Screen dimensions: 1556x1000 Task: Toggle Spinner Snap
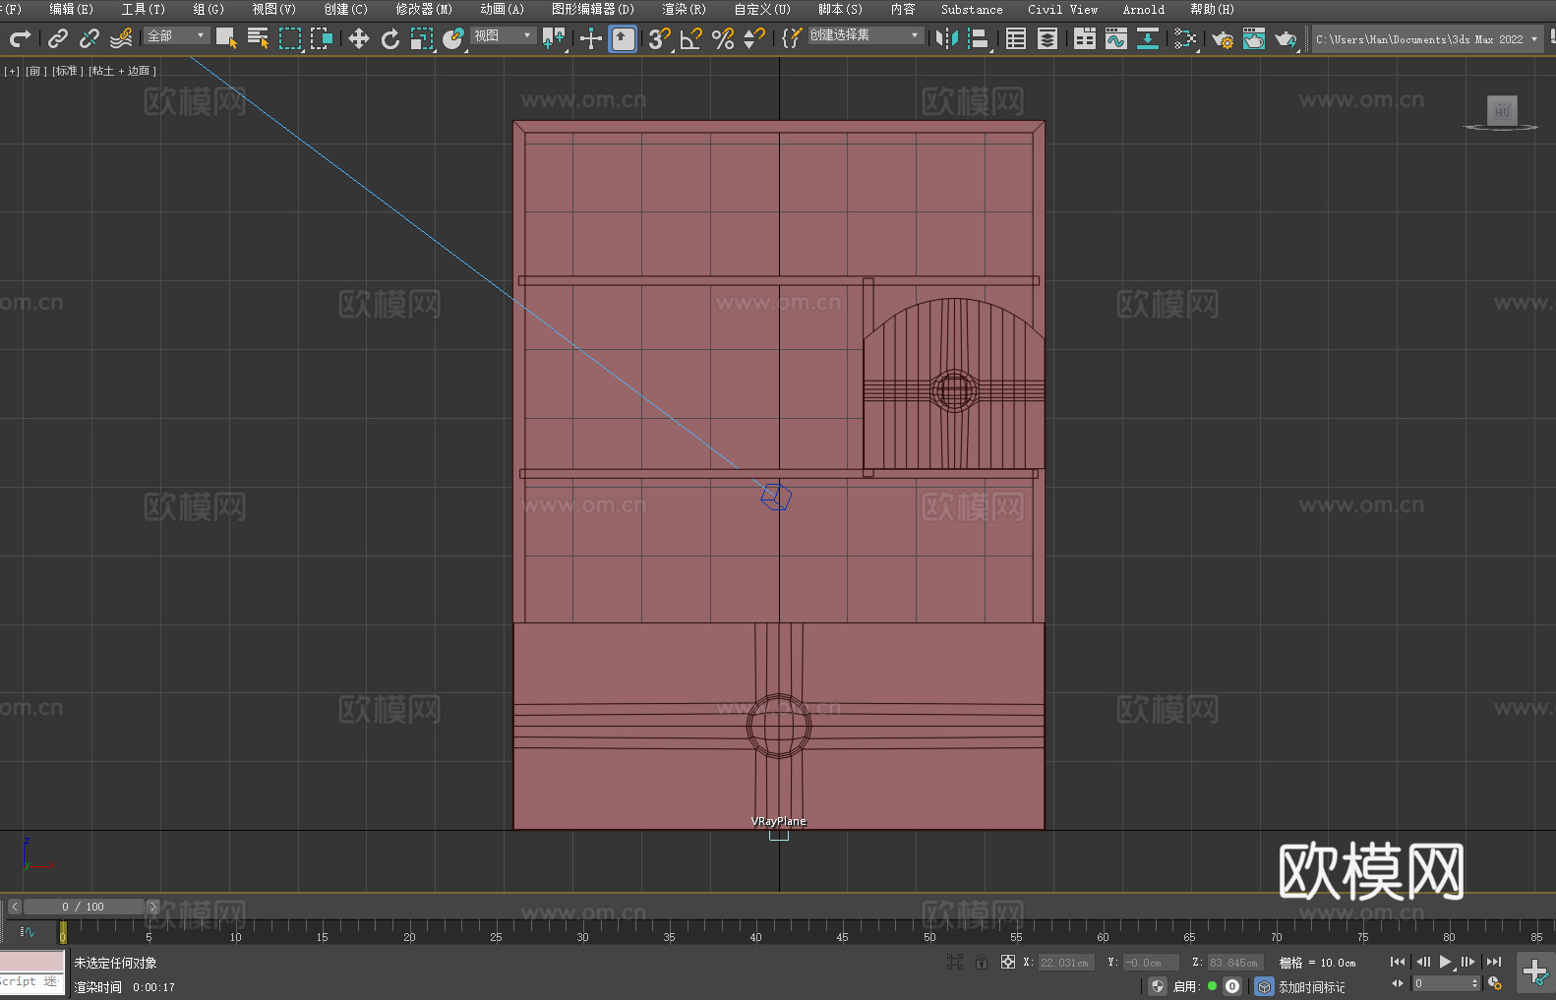(x=754, y=38)
